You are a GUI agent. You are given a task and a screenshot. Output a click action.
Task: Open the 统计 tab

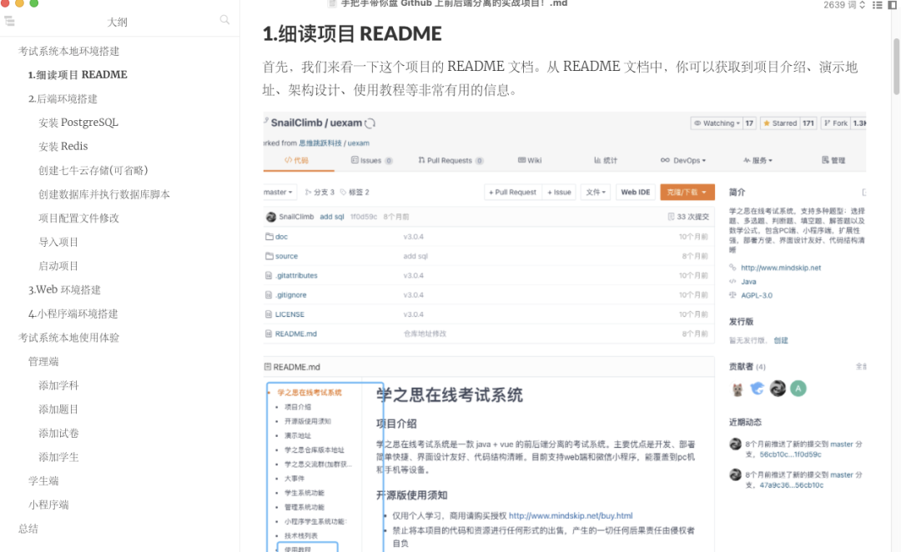click(606, 160)
